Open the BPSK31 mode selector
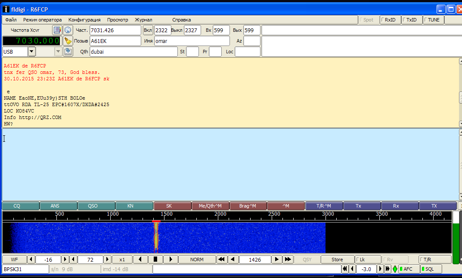This screenshot has width=462, height=278. pyautogui.click(x=25, y=269)
